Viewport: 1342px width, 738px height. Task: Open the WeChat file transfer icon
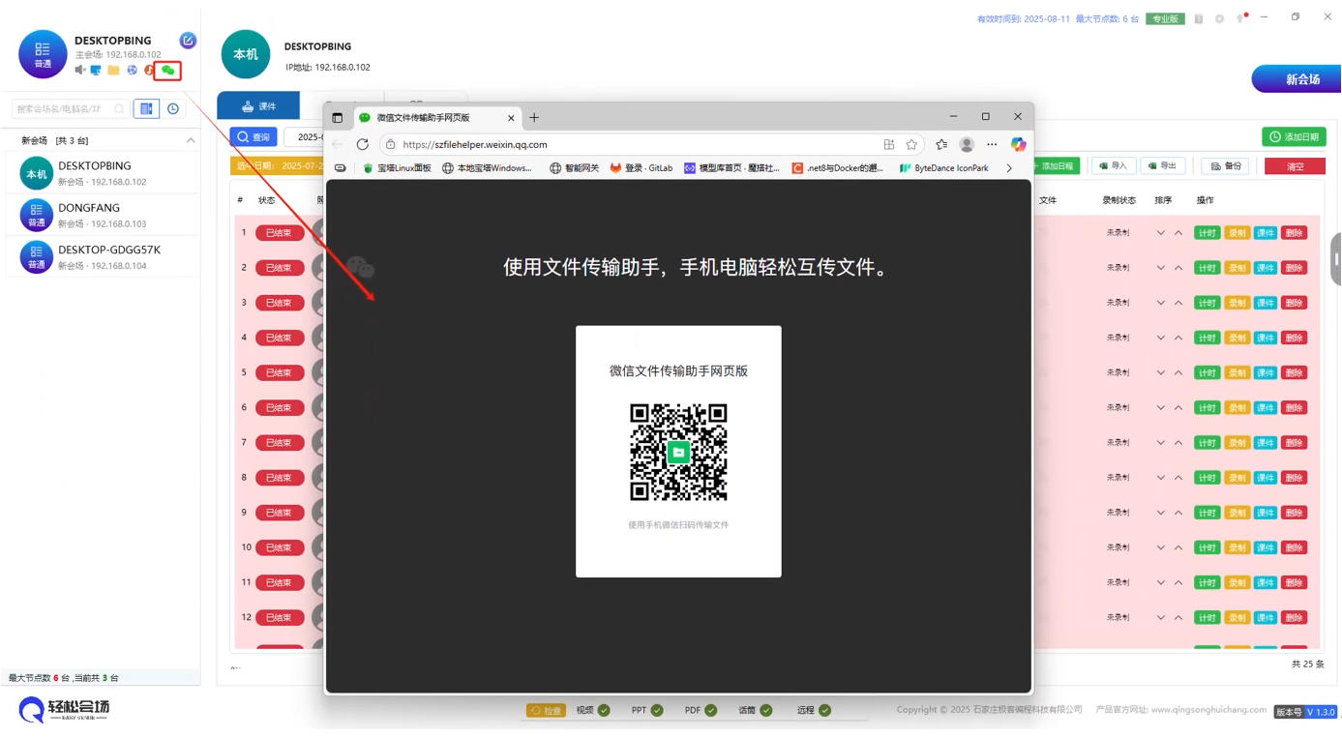[167, 70]
